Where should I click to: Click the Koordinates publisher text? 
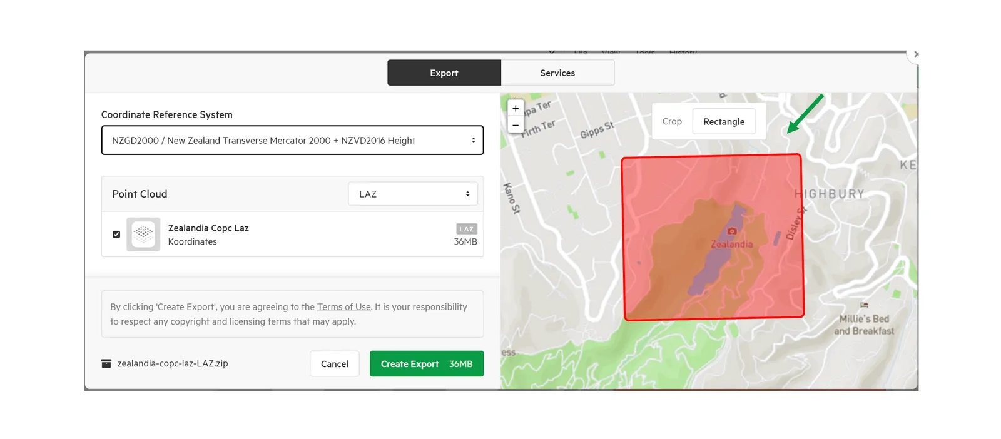click(193, 241)
